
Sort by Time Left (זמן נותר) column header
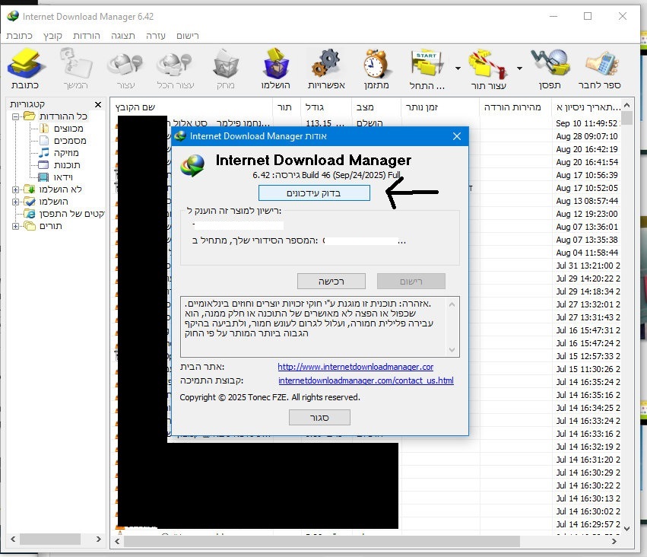point(440,107)
